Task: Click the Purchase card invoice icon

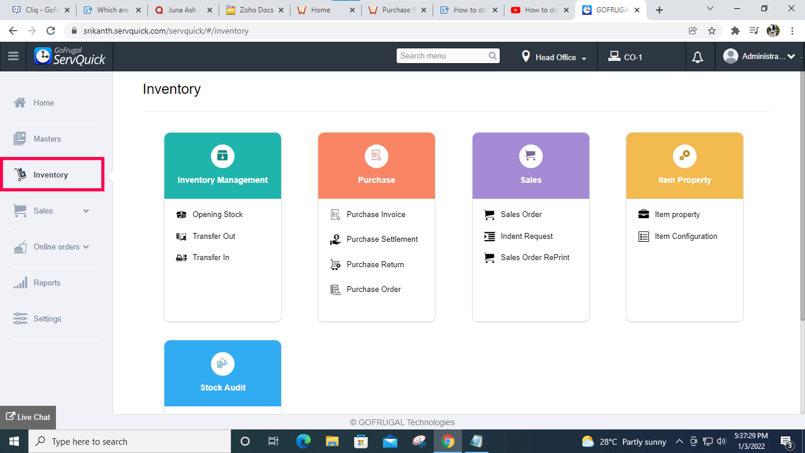Action: point(376,156)
